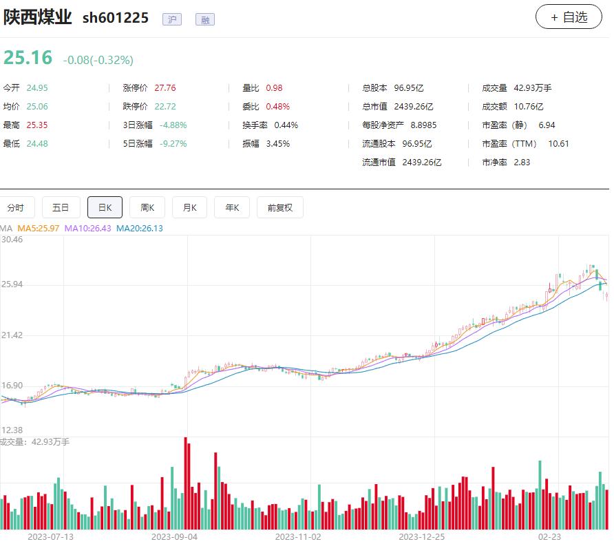Add stock via the + 自选 button

[x=569, y=17]
